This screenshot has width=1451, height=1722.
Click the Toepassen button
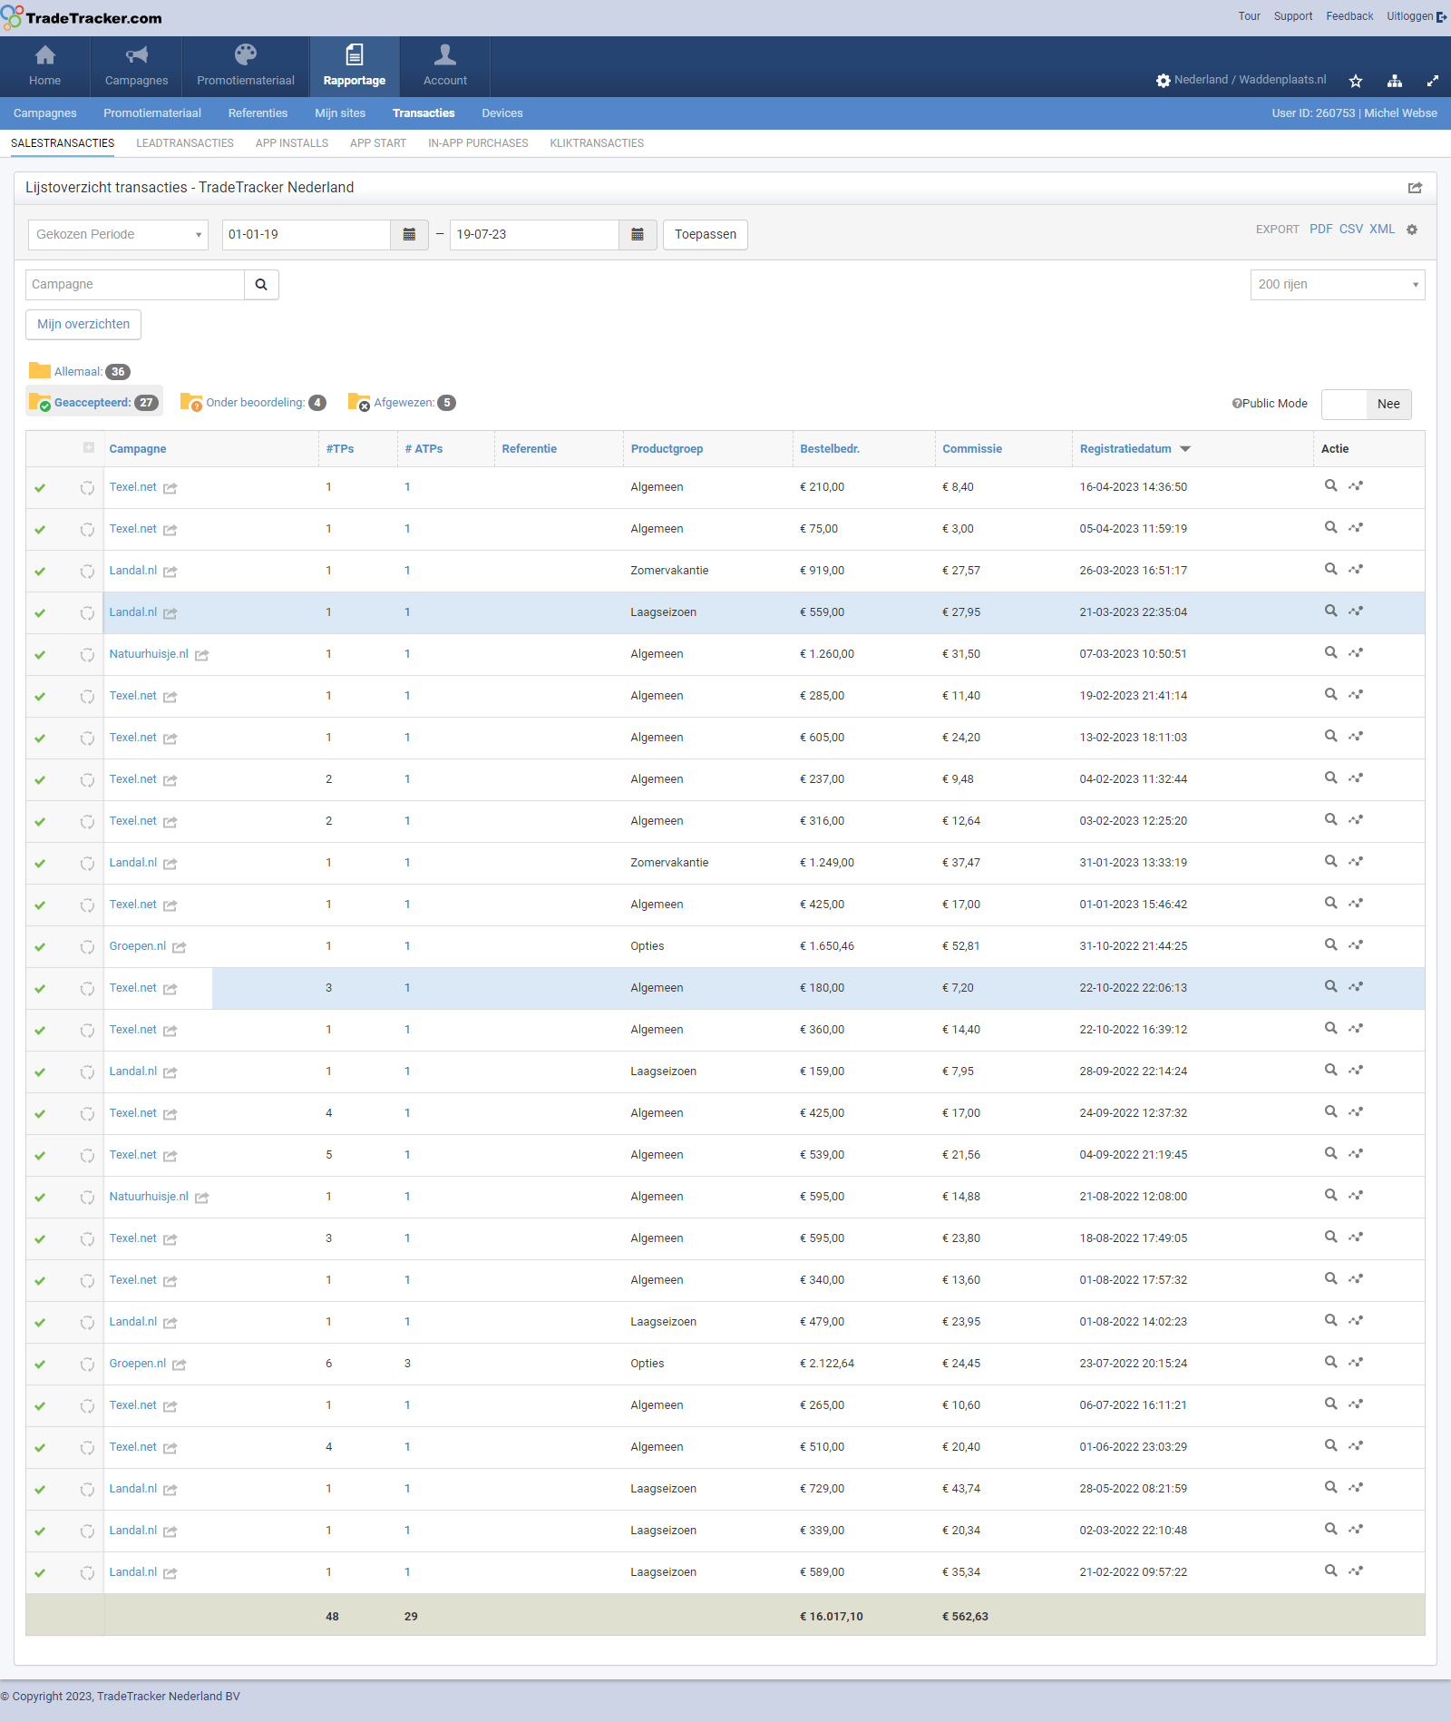click(x=706, y=235)
